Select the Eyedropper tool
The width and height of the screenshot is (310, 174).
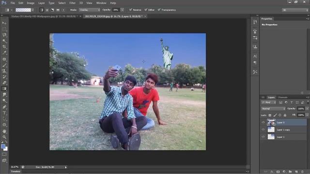click(x=4, y=53)
